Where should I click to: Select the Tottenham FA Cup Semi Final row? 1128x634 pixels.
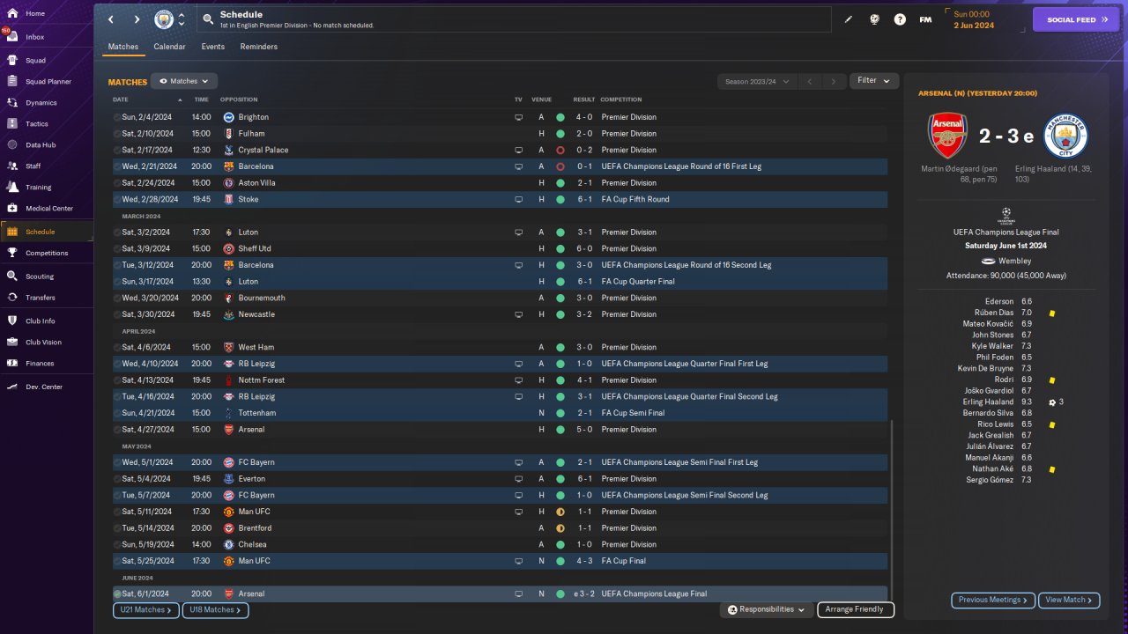[x=500, y=413]
